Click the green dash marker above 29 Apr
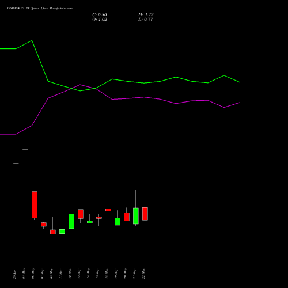 click(x=16, y=164)
